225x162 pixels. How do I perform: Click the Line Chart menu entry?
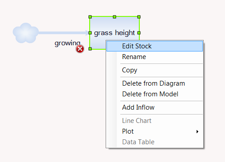(x=154, y=121)
